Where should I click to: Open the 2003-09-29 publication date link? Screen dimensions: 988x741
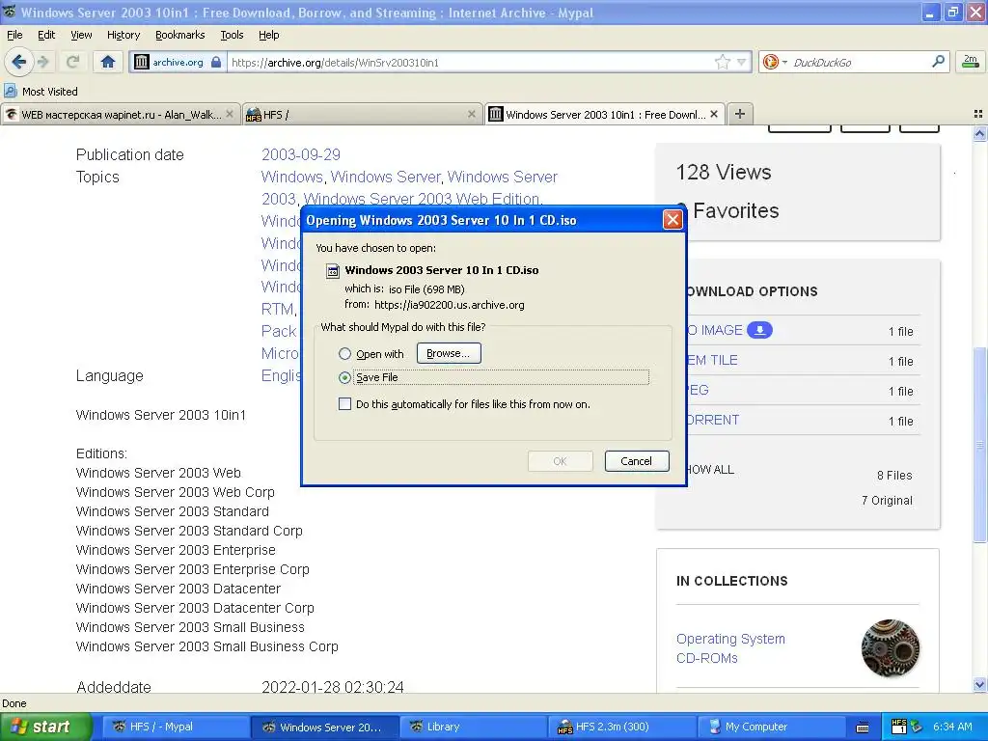[x=301, y=154]
